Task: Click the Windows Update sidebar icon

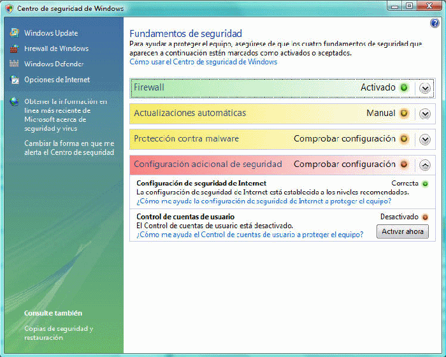Action: (14, 33)
